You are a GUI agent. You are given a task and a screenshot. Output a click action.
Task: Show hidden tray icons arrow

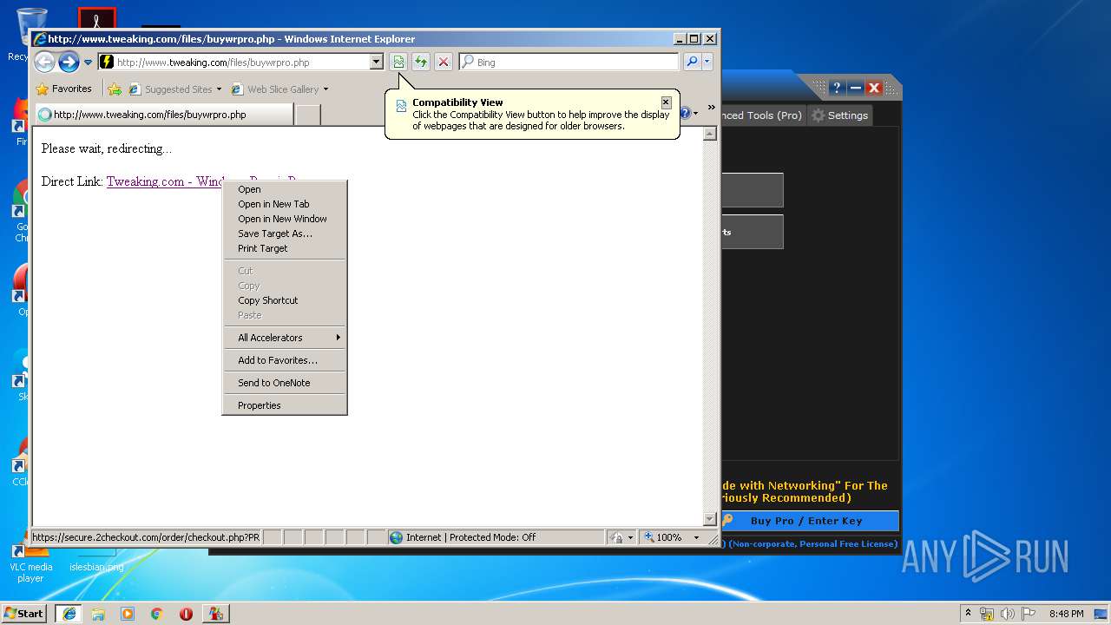pyautogui.click(x=968, y=613)
